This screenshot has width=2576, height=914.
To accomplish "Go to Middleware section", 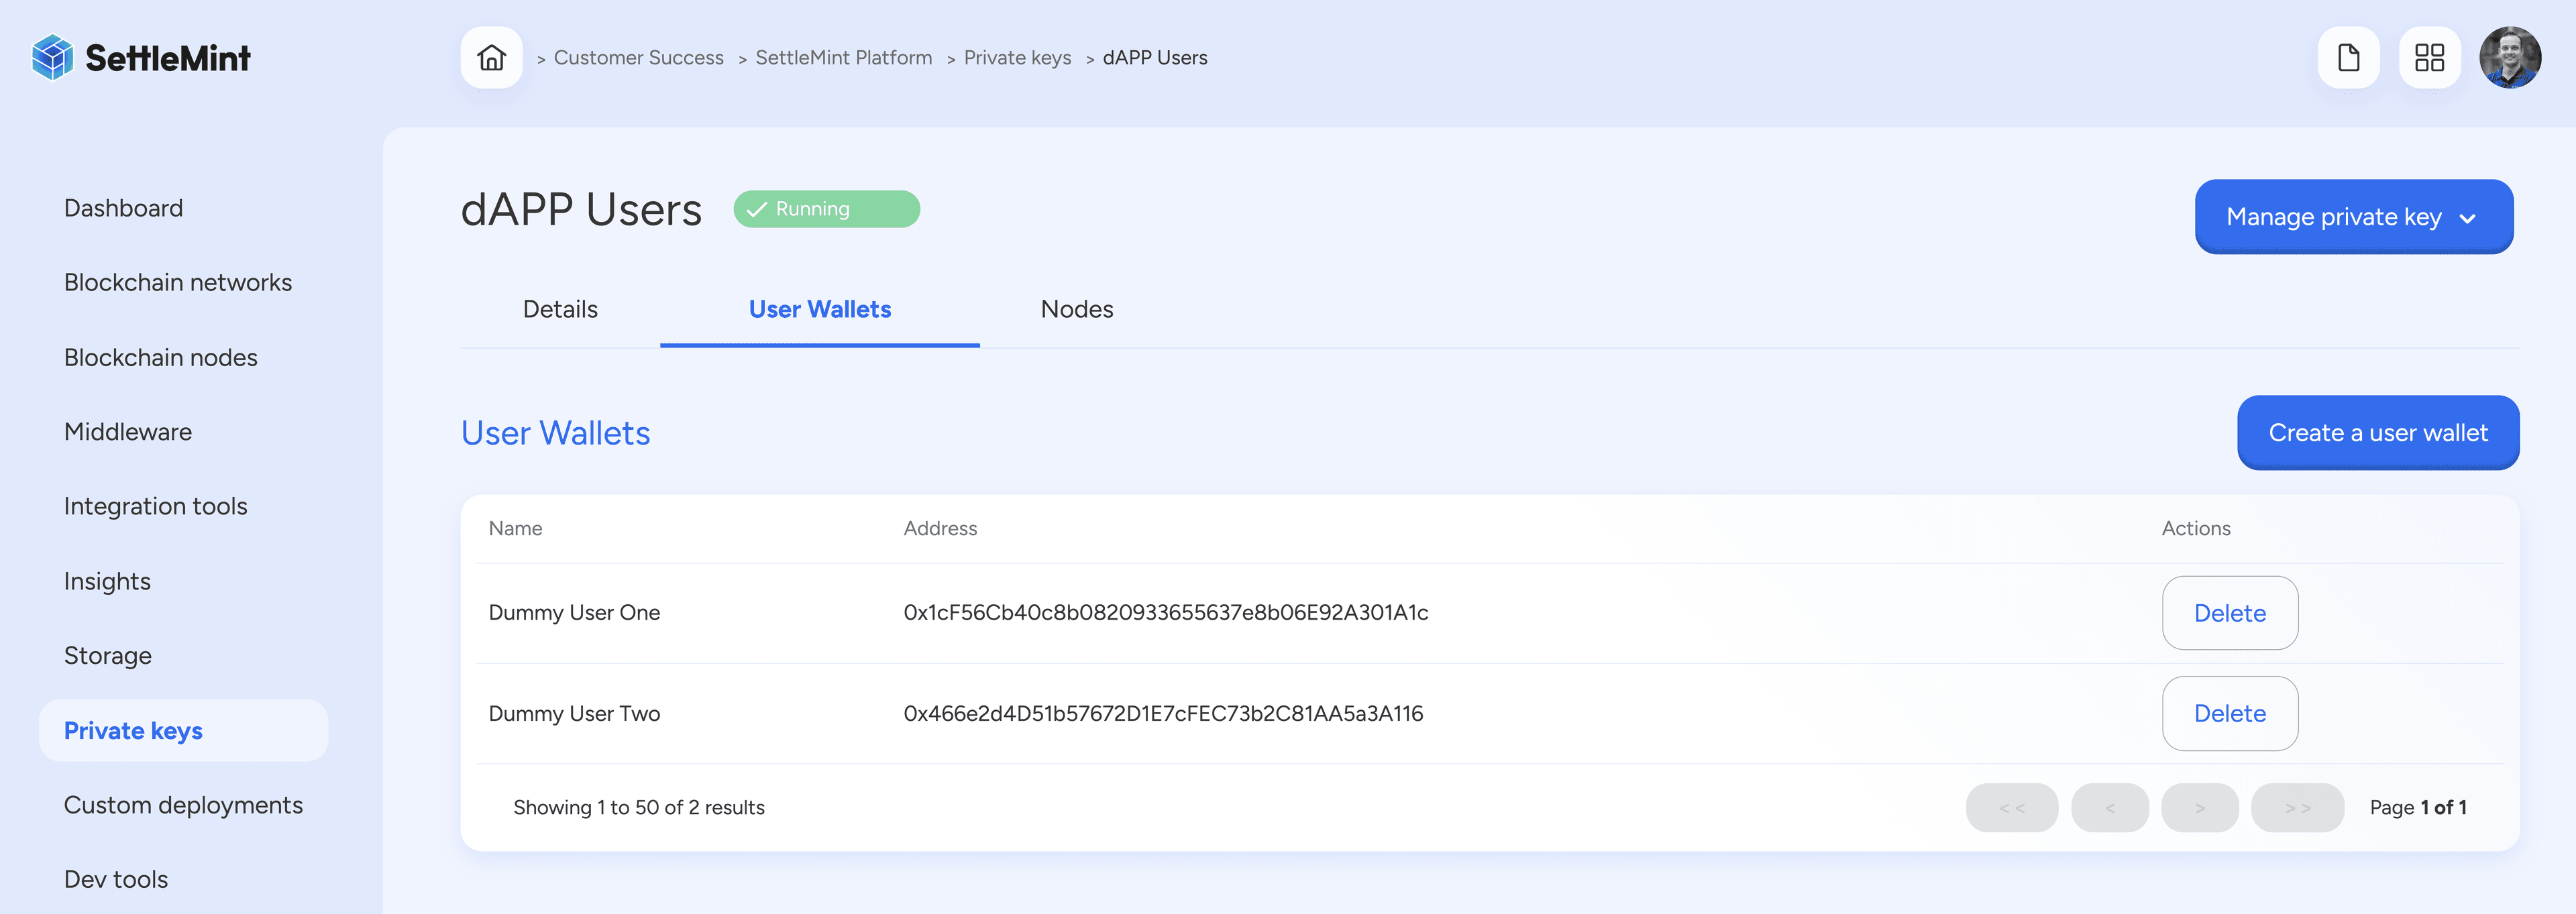I will (x=128, y=432).
